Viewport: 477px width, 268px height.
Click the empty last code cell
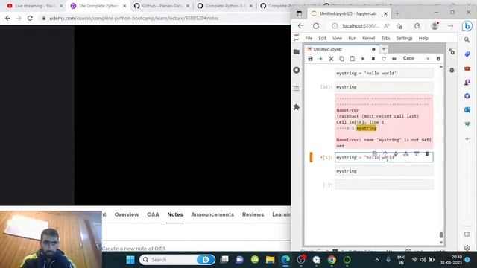384,185
